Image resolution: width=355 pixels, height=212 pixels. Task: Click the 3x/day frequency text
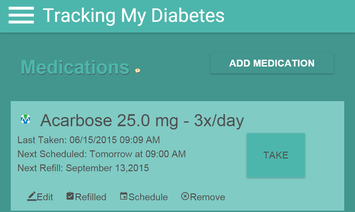coord(219,121)
